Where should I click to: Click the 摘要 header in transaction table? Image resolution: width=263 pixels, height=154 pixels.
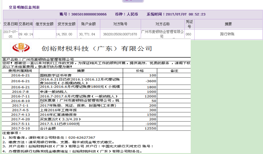(228, 24)
